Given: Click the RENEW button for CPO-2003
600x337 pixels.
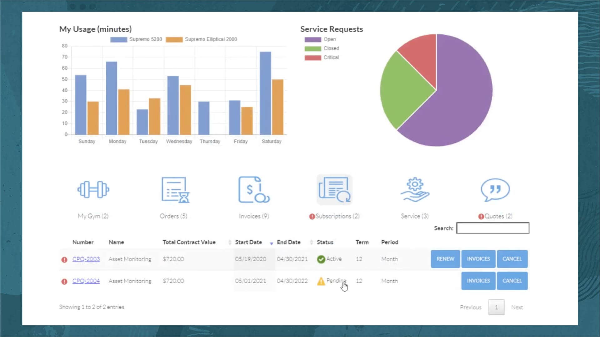Looking at the screenshot, I should pos(445,259).
